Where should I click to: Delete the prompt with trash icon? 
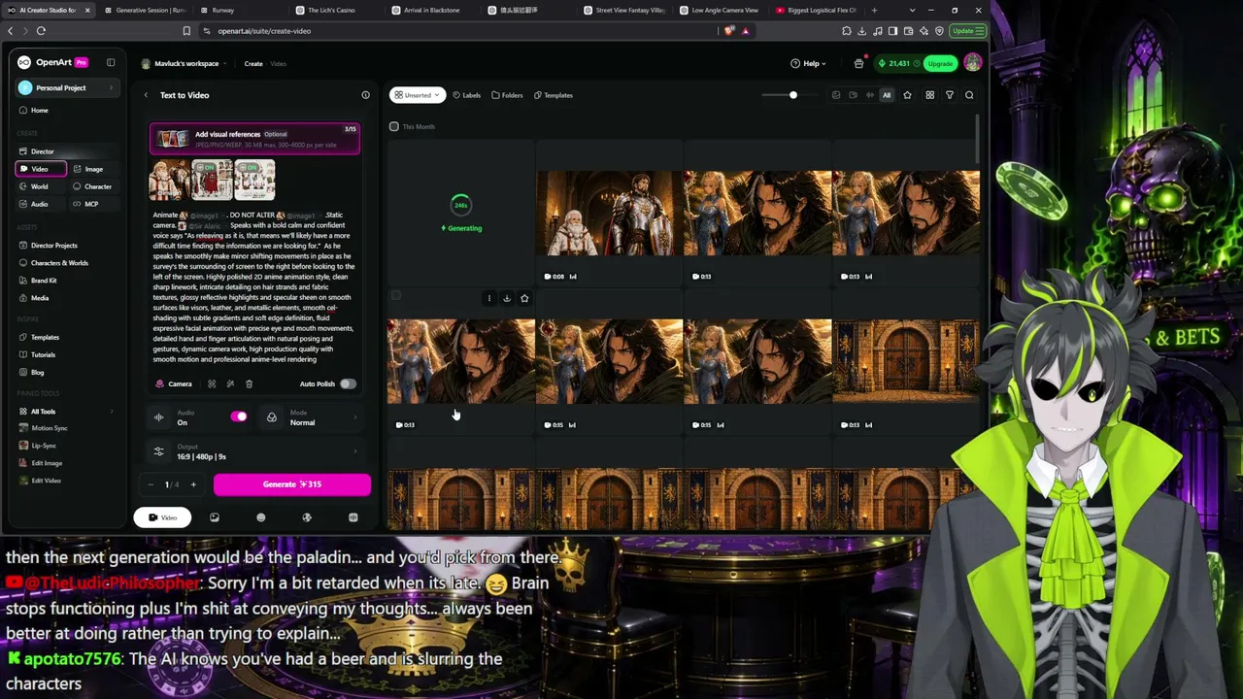249,383
